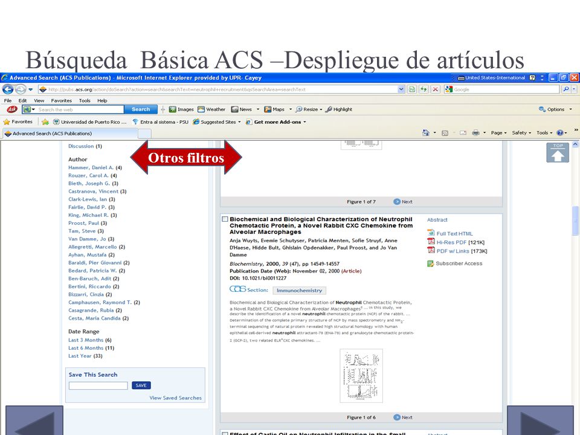Open the Ask toolbar logo icon

pos(12,109)
